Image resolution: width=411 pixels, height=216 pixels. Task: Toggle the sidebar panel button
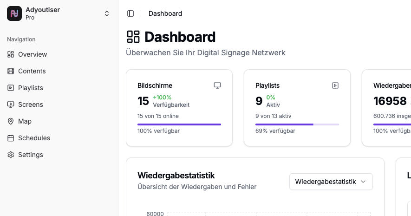130,13
